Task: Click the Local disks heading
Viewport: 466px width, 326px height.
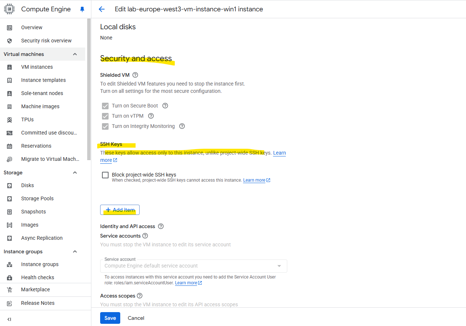Action: pyautogui.click(x=118, y=27)
